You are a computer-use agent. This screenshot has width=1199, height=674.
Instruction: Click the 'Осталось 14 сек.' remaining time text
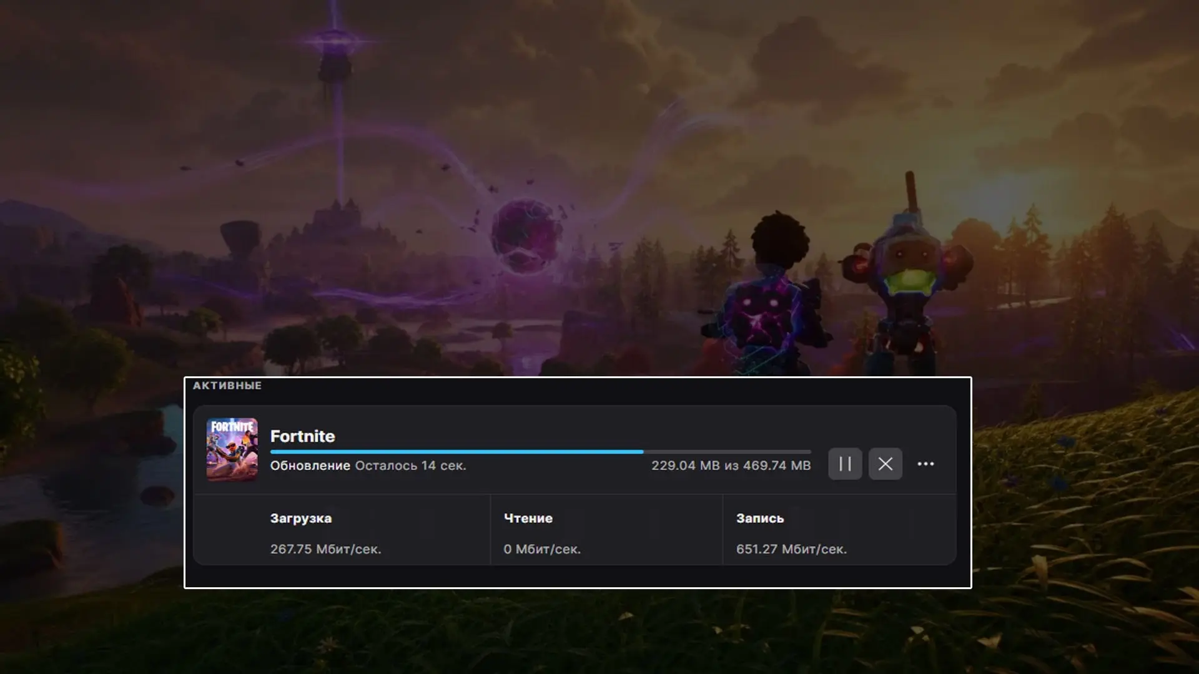(x=410, y=466)
